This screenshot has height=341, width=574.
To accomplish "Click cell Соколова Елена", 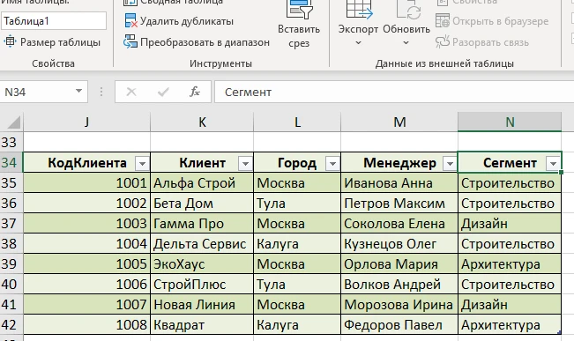I will [x=399, y=224].
